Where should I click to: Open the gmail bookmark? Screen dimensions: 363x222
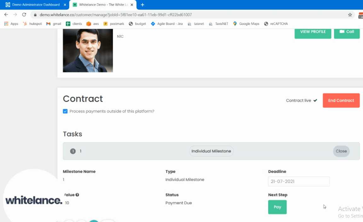click(54, 24)
